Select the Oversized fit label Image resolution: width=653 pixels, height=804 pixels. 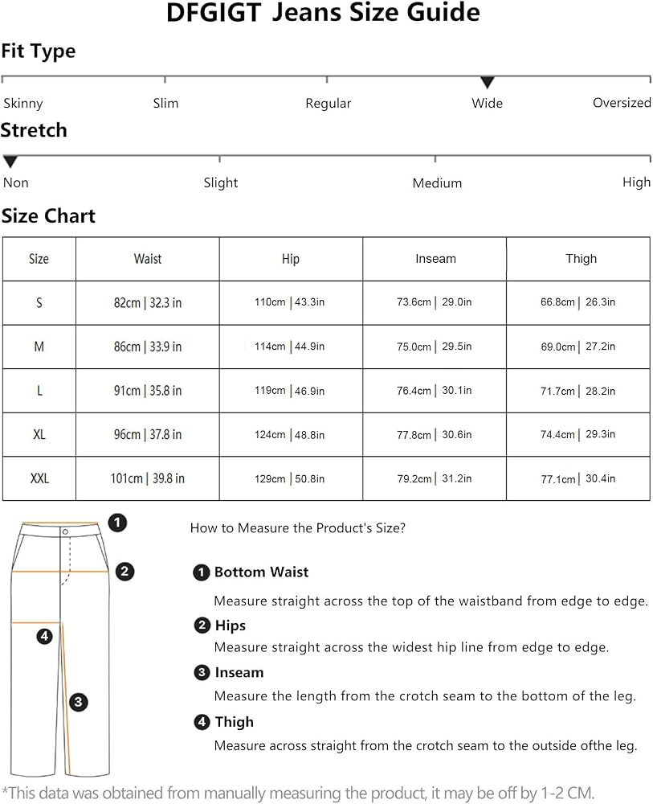coord(622,103)
